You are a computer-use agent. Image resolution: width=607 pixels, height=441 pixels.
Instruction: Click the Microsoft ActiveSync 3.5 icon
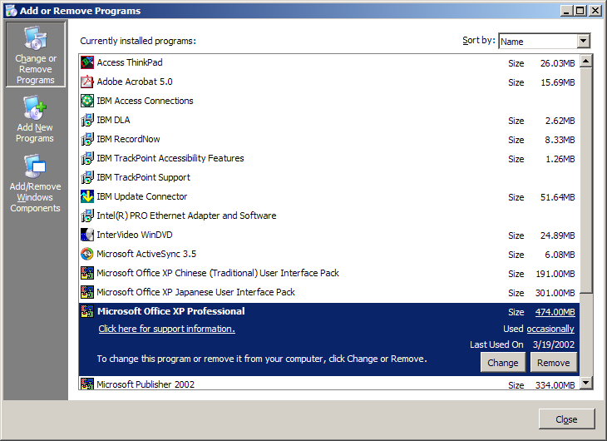pyautogui.click(x=87, y=254)
